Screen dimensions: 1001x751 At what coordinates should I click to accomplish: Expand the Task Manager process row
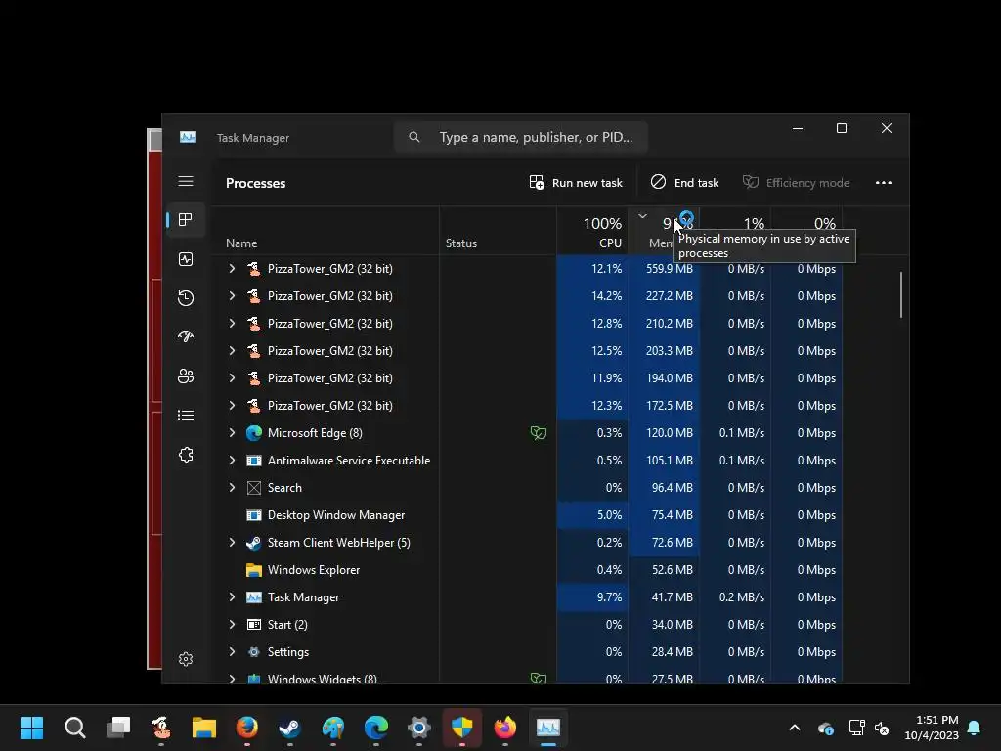pos(232,597)
